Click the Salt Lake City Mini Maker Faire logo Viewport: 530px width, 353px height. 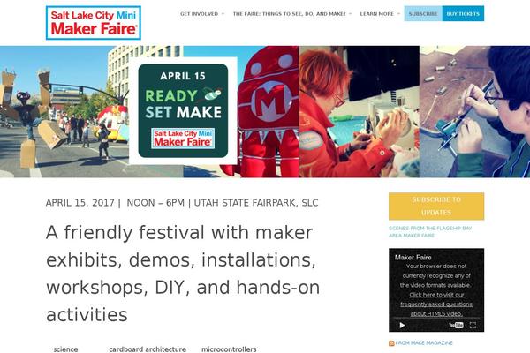(94, 23)
